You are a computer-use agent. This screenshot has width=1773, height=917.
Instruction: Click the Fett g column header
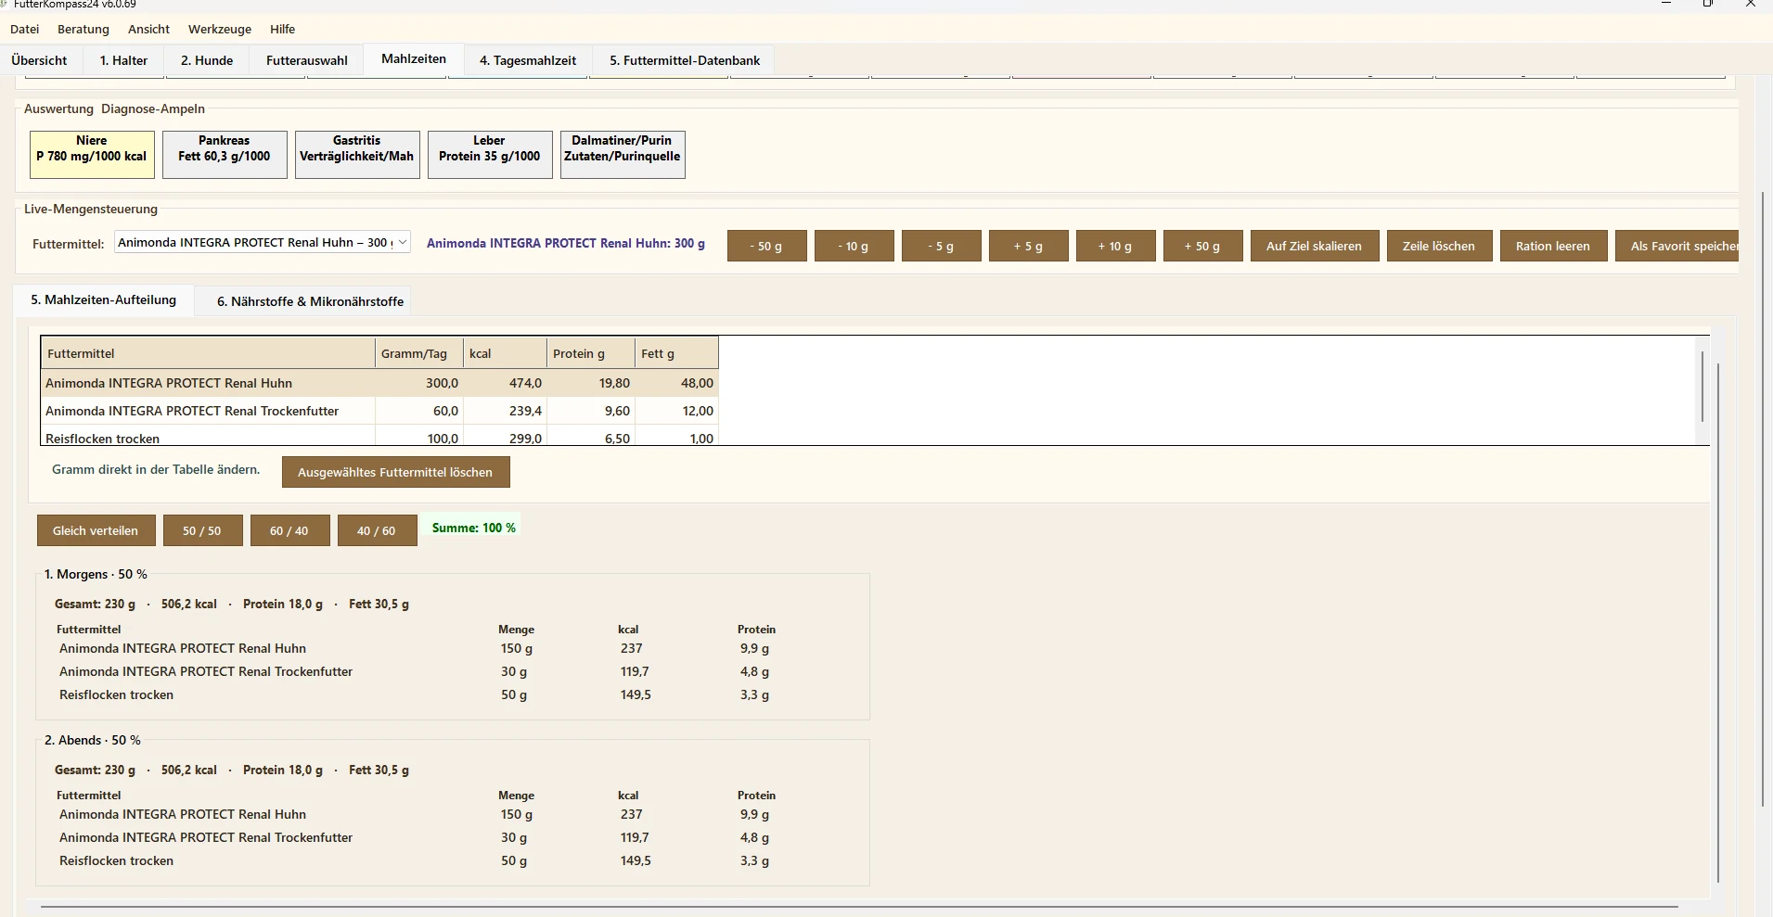click(676, 353)
